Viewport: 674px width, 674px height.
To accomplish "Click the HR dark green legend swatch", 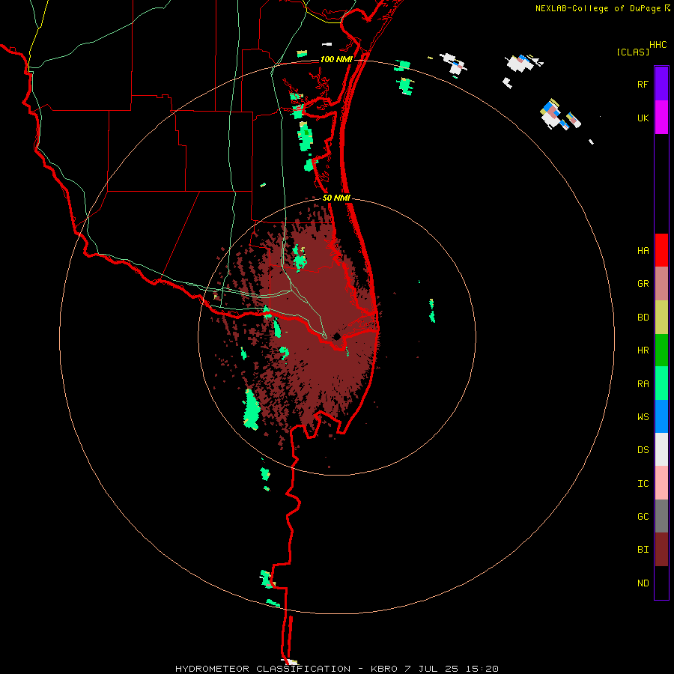I will coord(661,350).
